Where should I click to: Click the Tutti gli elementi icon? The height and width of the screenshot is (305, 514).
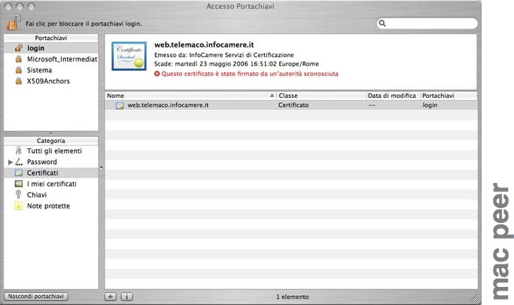tap(19, 151)
